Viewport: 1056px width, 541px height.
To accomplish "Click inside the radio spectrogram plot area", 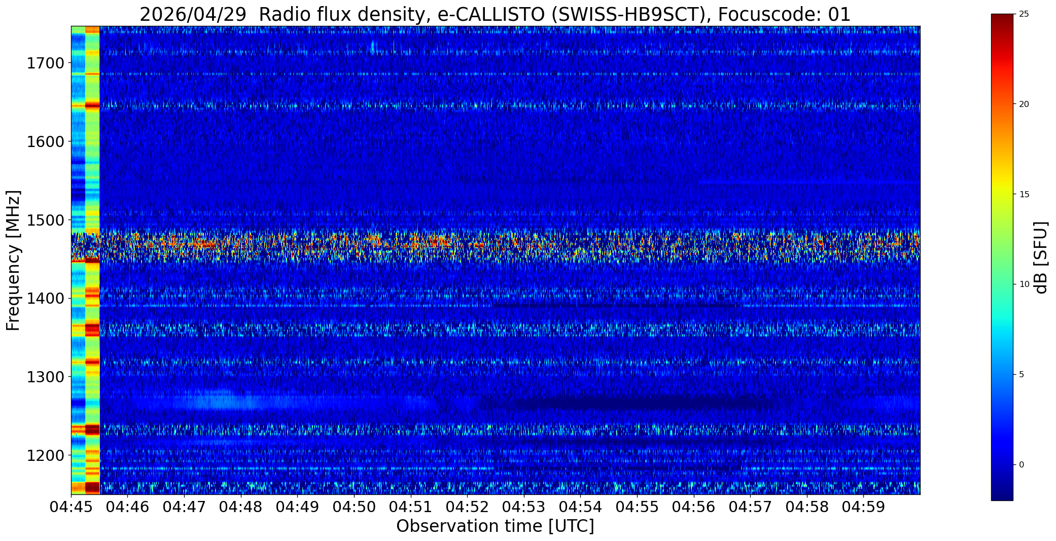I will coord(496,260).
